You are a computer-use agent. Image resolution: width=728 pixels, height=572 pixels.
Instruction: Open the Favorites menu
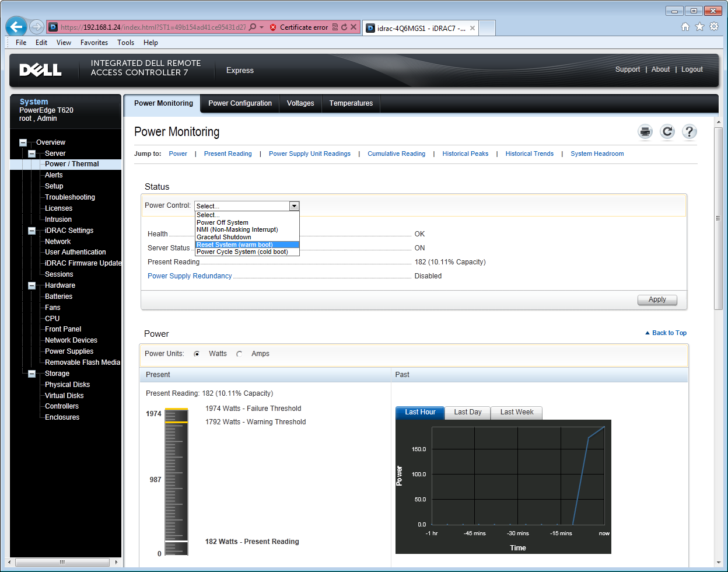[94, 43]
